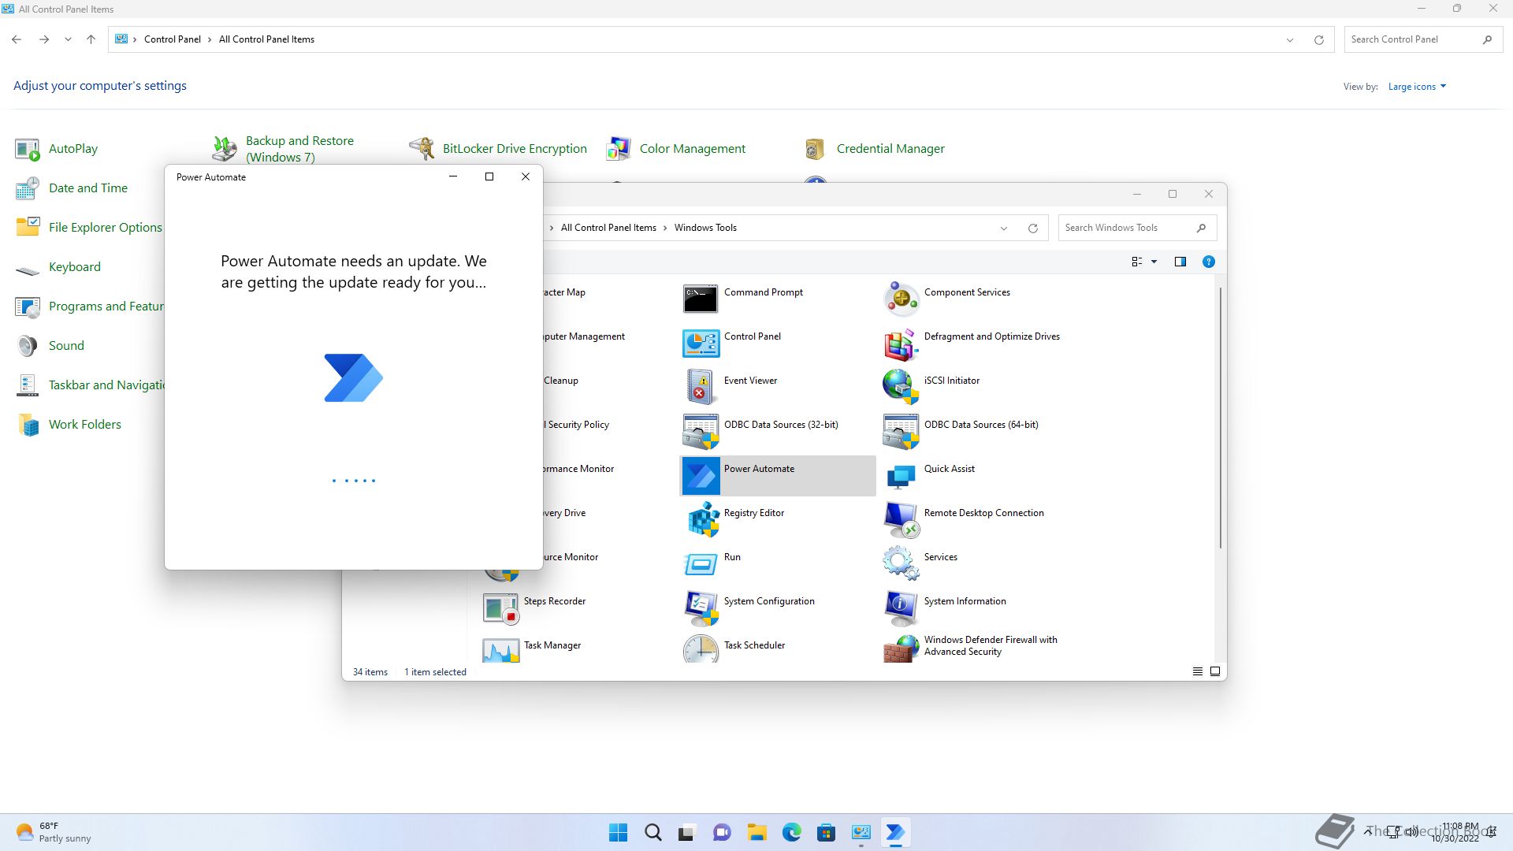1513x851 pixels.
Task: Open Color Management icon
Action: point(619,149)
